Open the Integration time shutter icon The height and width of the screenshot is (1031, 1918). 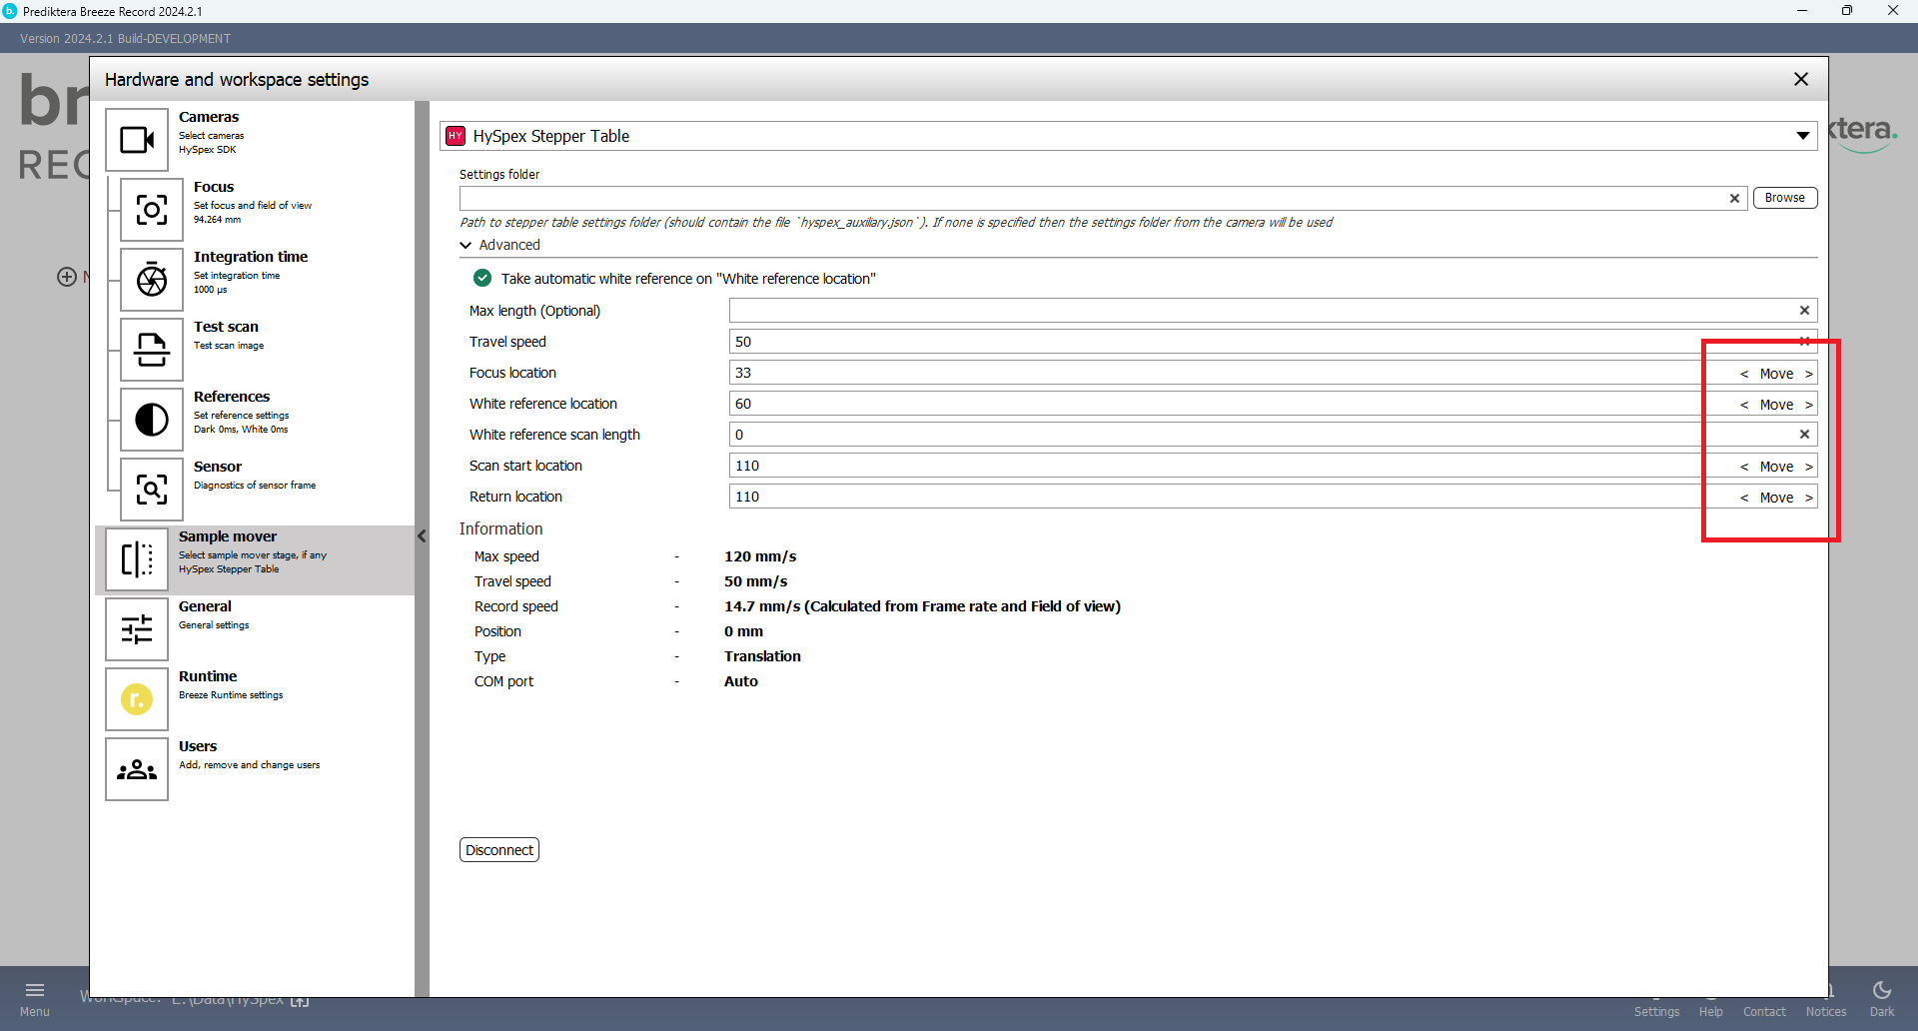click(x=152, y=280)
